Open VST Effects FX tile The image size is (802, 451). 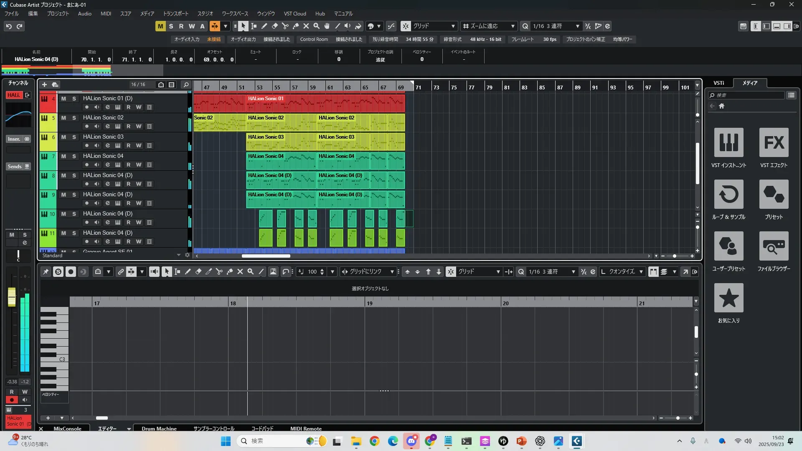(774, 143)
